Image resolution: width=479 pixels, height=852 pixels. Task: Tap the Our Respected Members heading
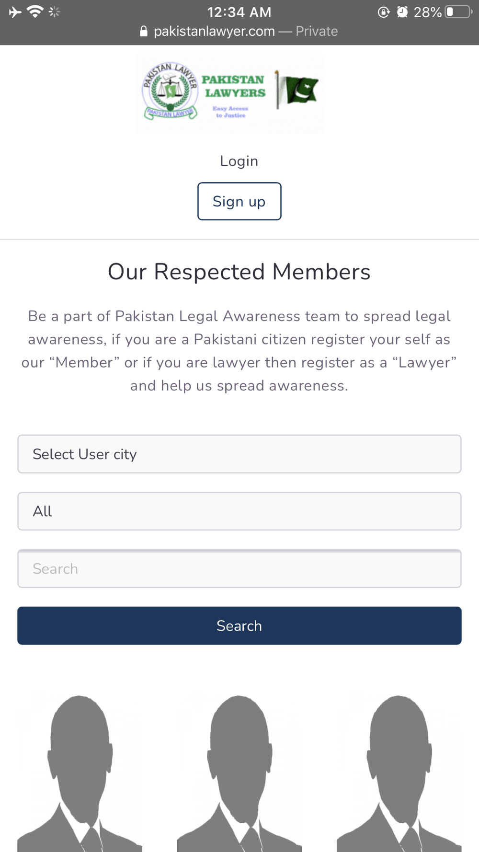[239, 272]
